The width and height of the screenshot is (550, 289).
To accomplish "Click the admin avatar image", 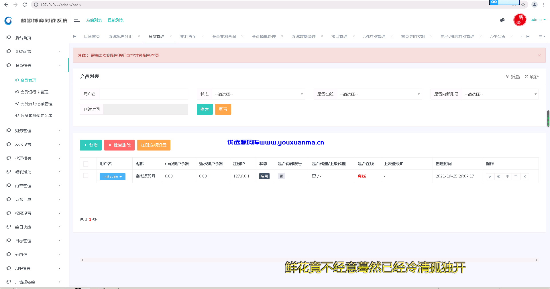I will (x=520, y=20).
